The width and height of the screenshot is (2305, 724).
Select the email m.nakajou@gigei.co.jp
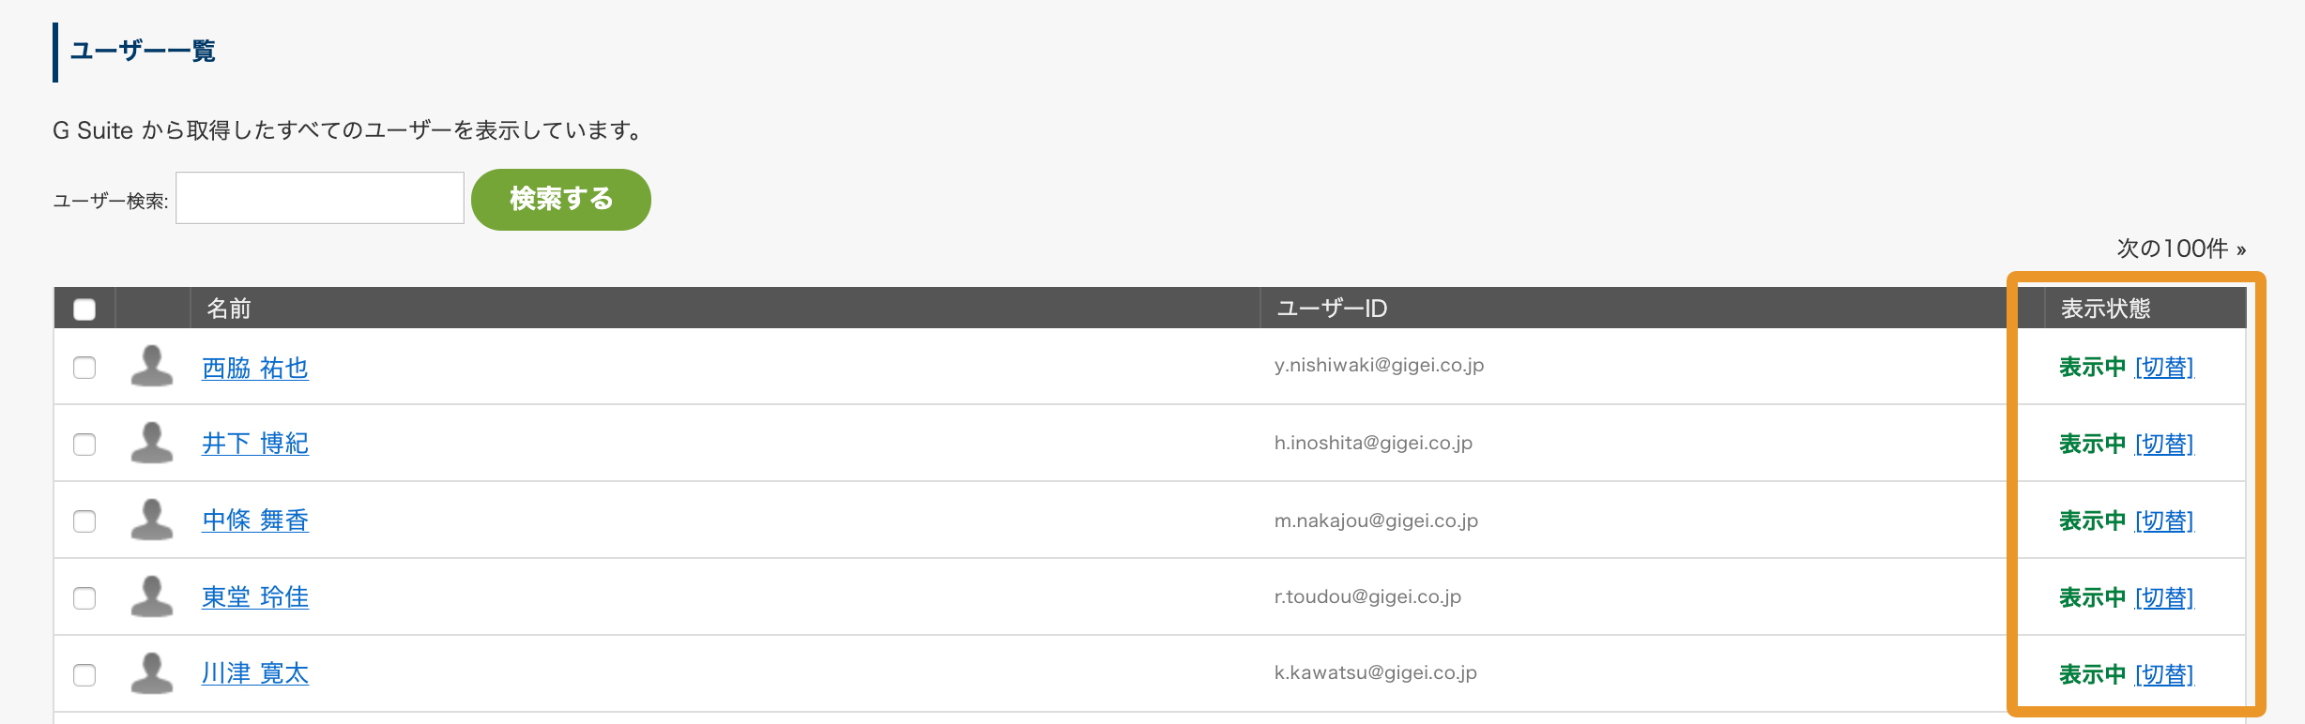click(1376, 520)
